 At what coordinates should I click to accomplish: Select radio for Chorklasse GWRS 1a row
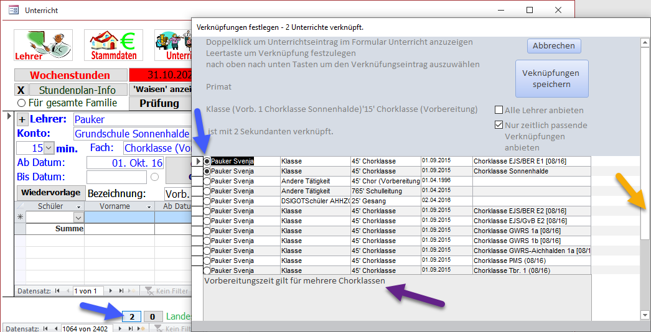(x=207, y=231)
